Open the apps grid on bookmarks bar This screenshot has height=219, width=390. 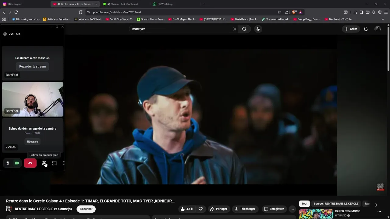(x=4, y=19)
